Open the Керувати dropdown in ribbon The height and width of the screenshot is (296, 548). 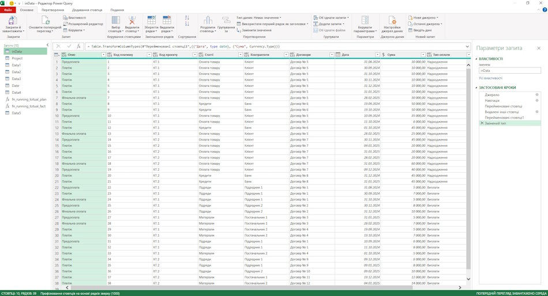74,31
